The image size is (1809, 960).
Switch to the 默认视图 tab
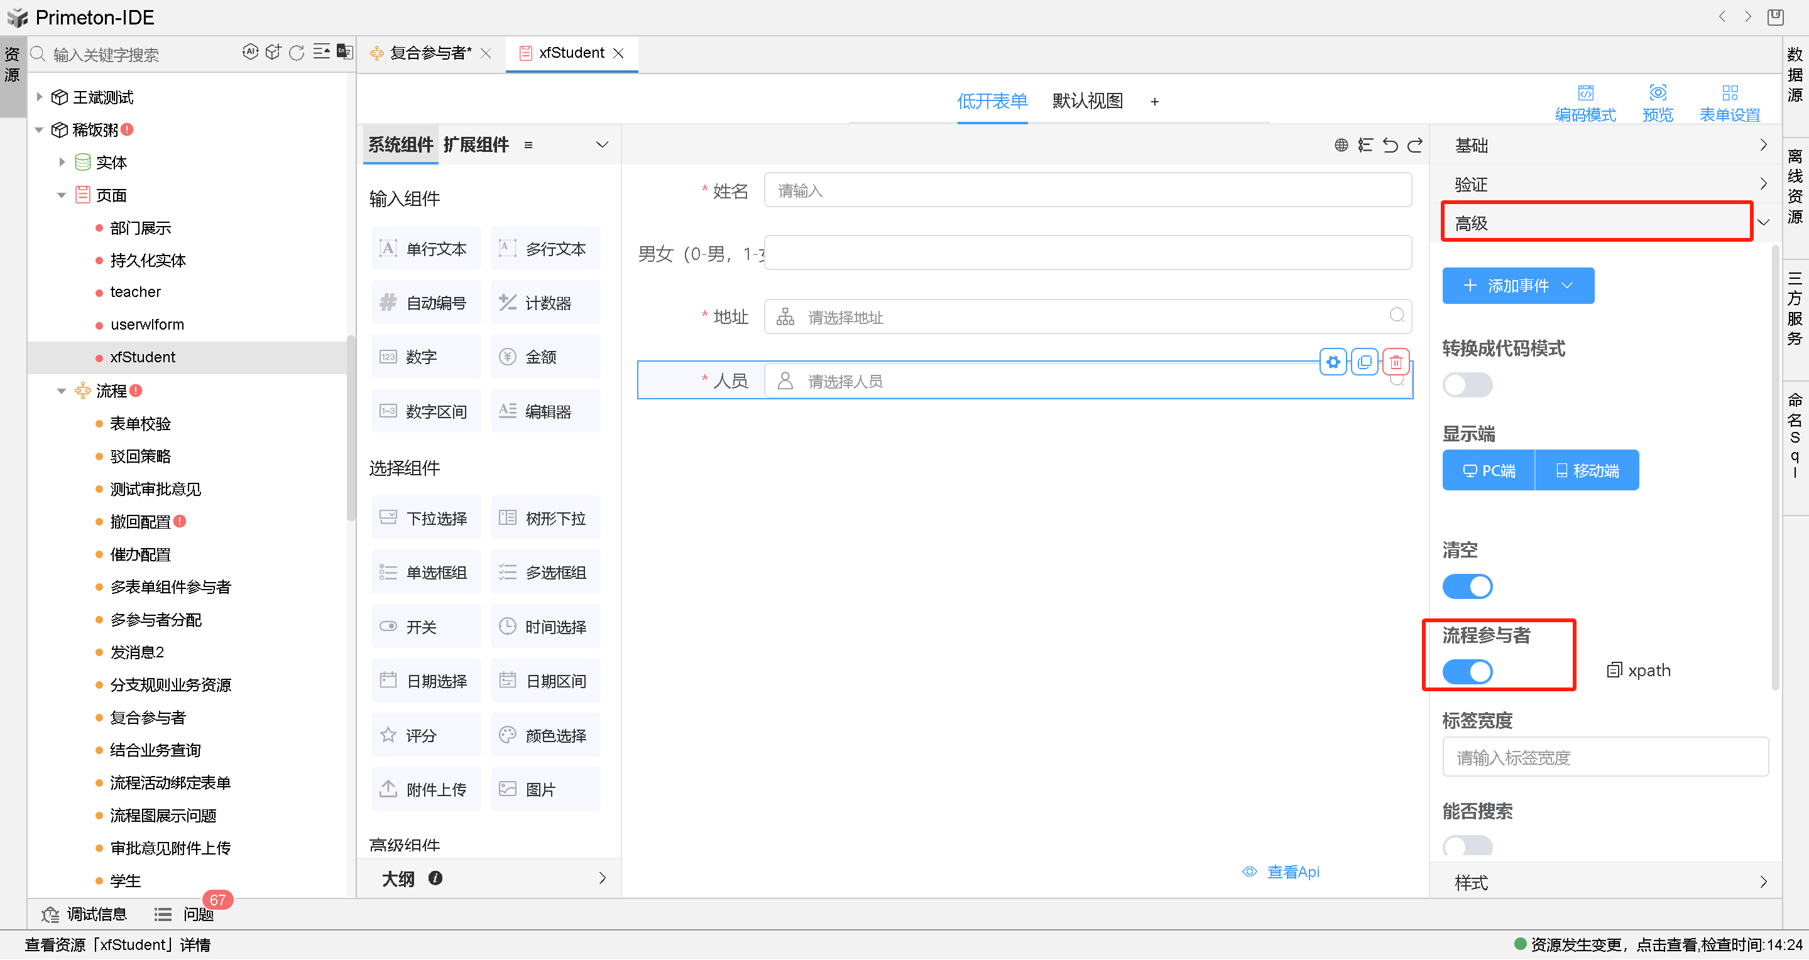pyautogui.click(x=1086, y=101)
